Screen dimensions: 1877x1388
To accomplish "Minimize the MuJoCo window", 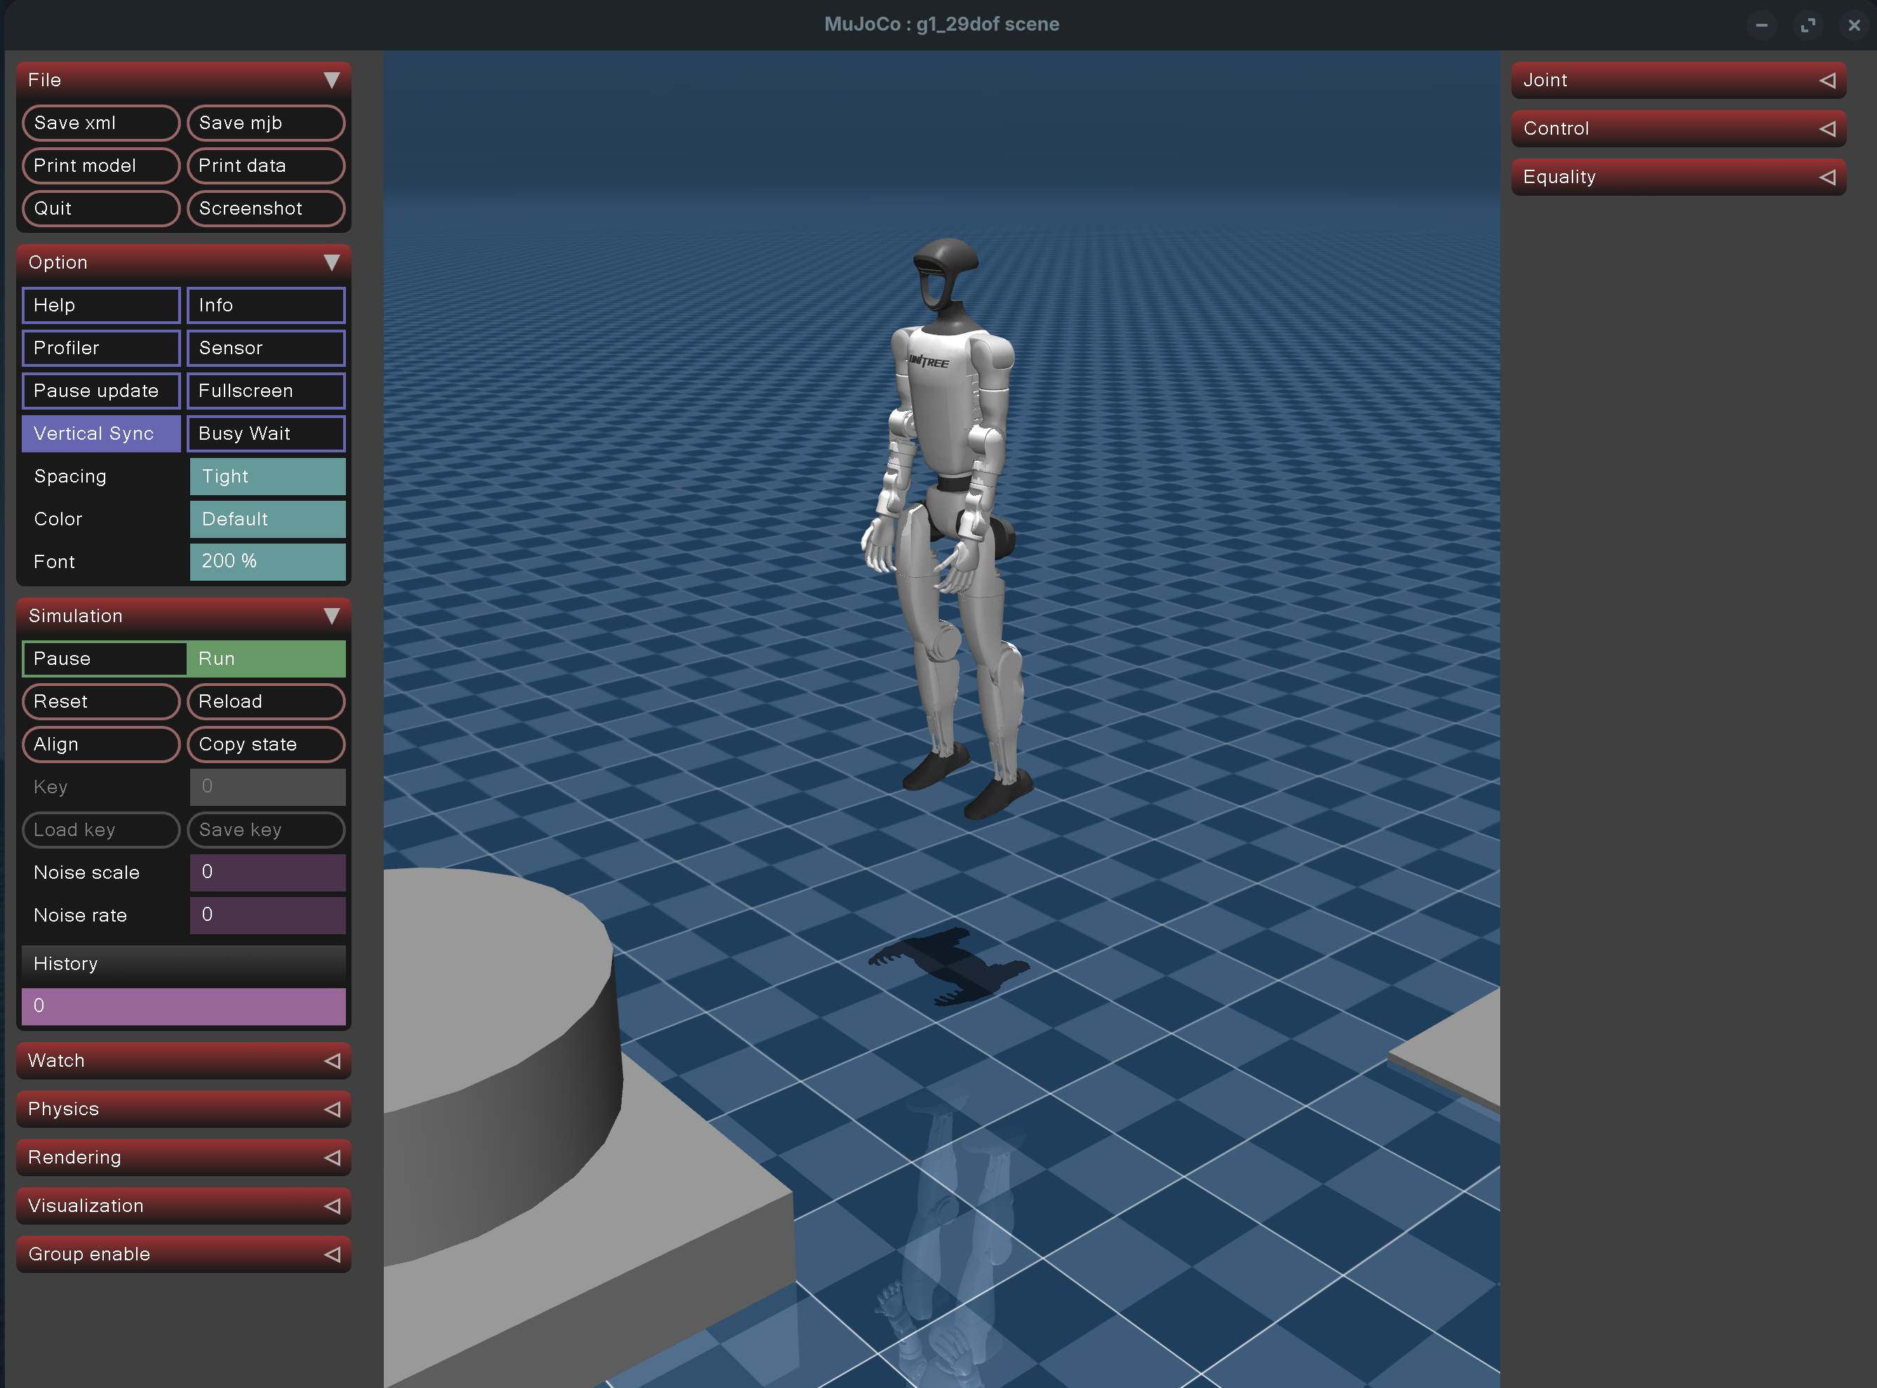I will tap(1762, 25).
